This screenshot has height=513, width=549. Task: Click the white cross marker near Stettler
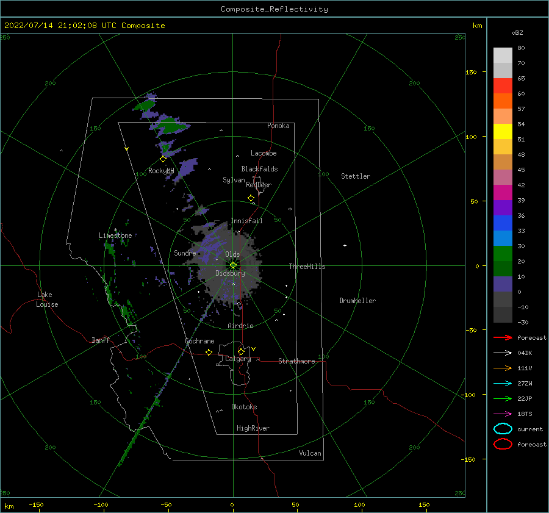point(345,245)
